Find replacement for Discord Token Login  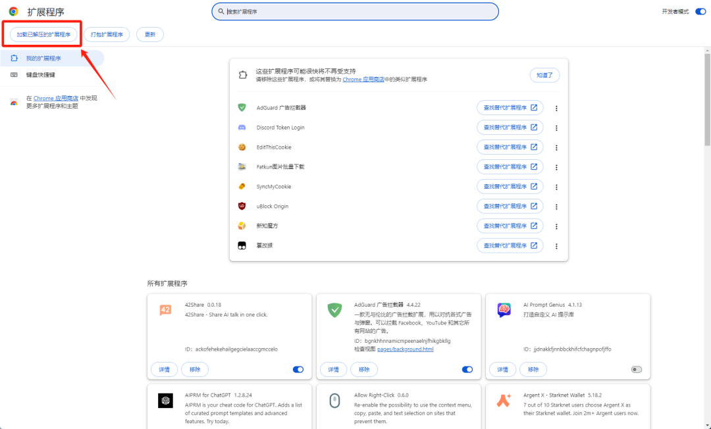point(510,127)
